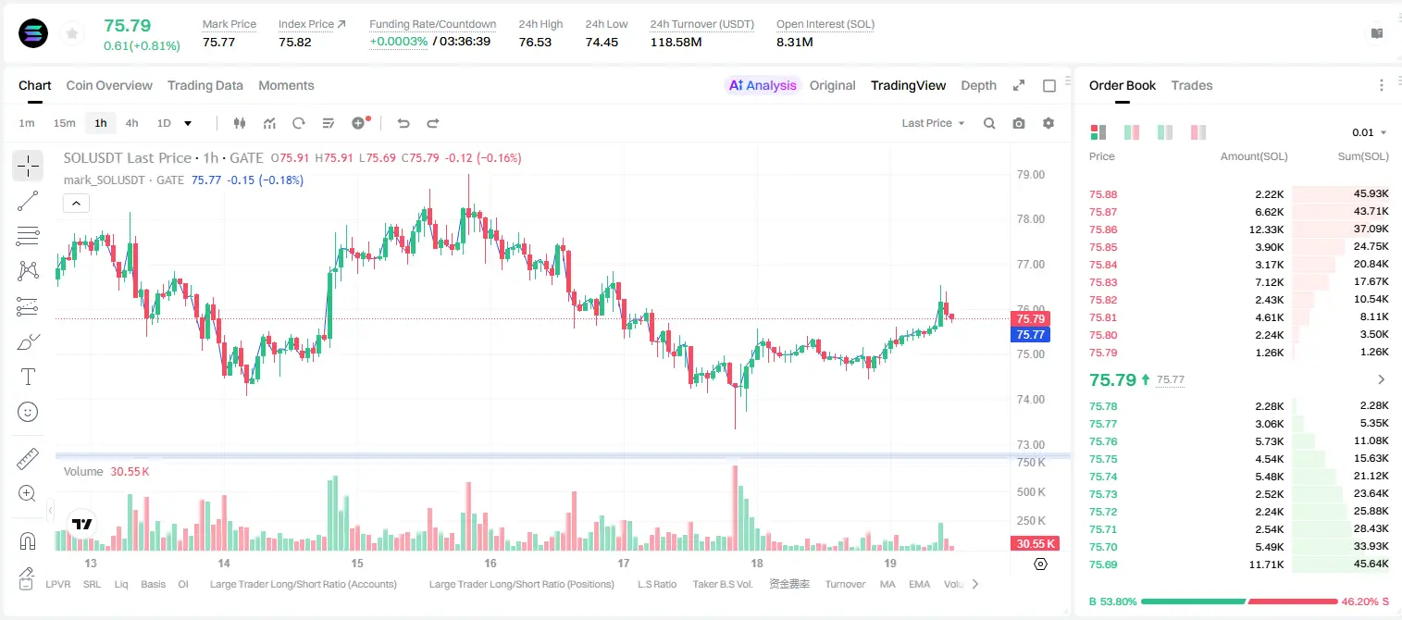Open chart settings gear icon
Screen dimensions: 1402x620
pyautogui.click(x=1048, y=123)
